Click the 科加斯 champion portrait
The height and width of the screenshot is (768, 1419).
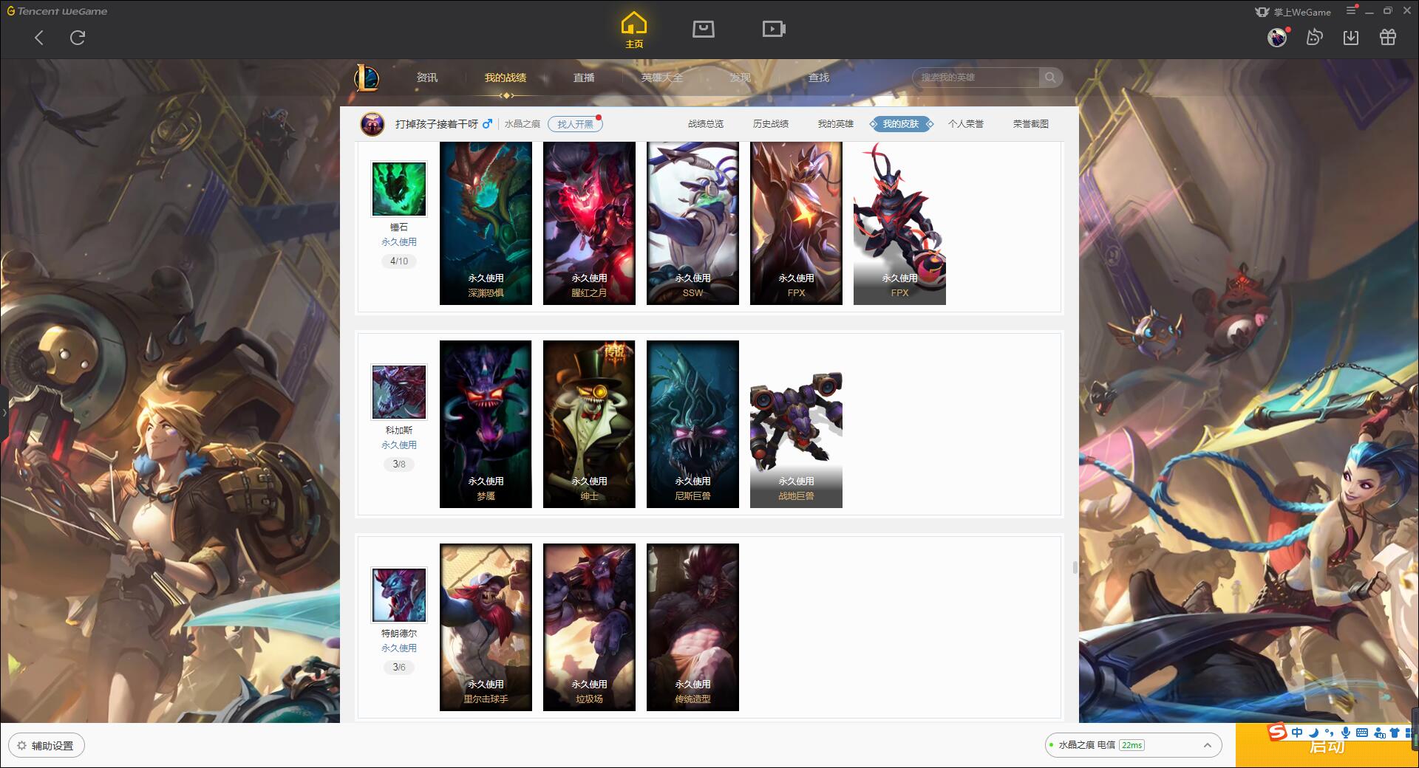pyautogui.click(x=399, y=392)
